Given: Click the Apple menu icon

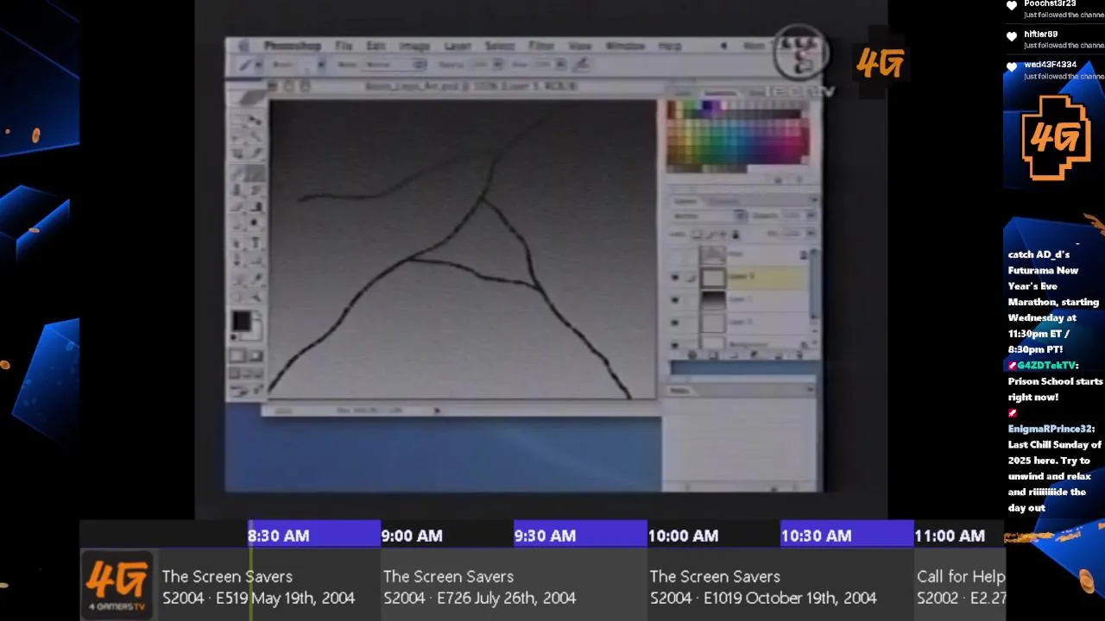Looking at the screenshot, I should (244, 46).
